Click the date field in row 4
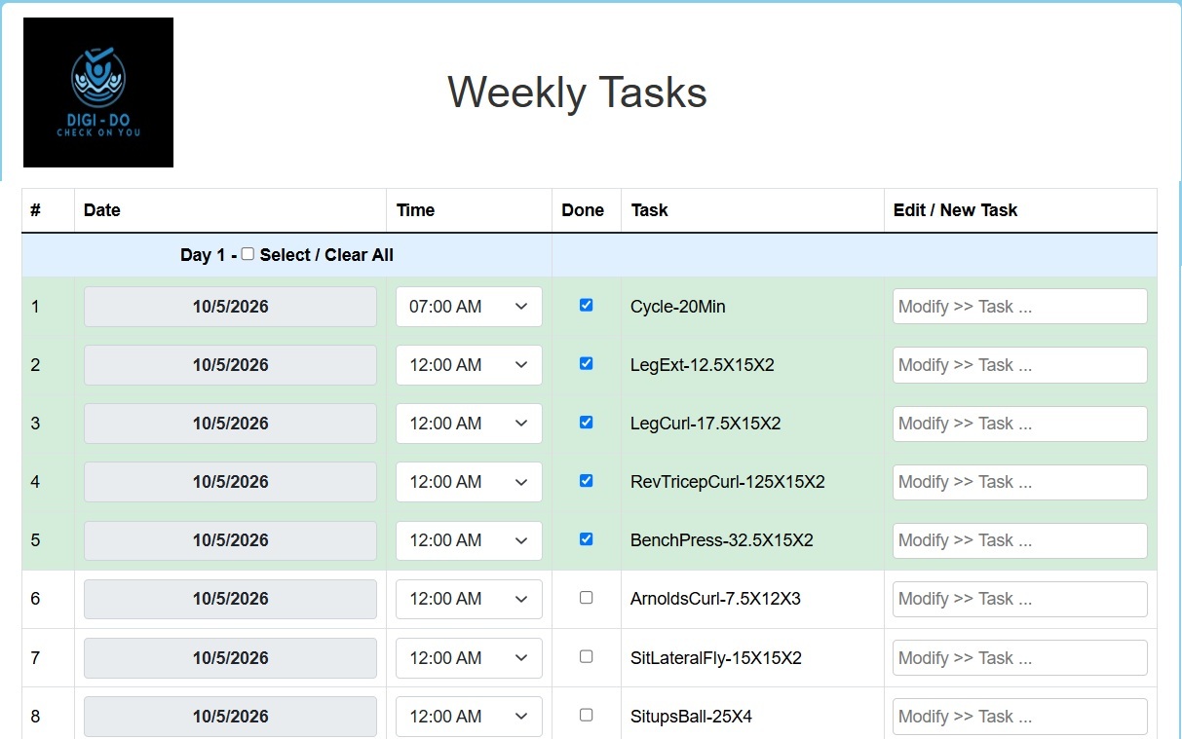 (230, 482)
